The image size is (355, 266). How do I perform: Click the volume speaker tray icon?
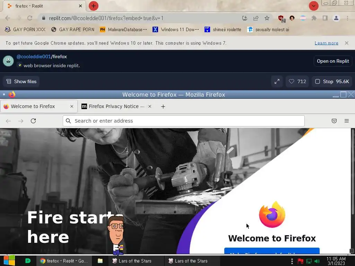317,261
